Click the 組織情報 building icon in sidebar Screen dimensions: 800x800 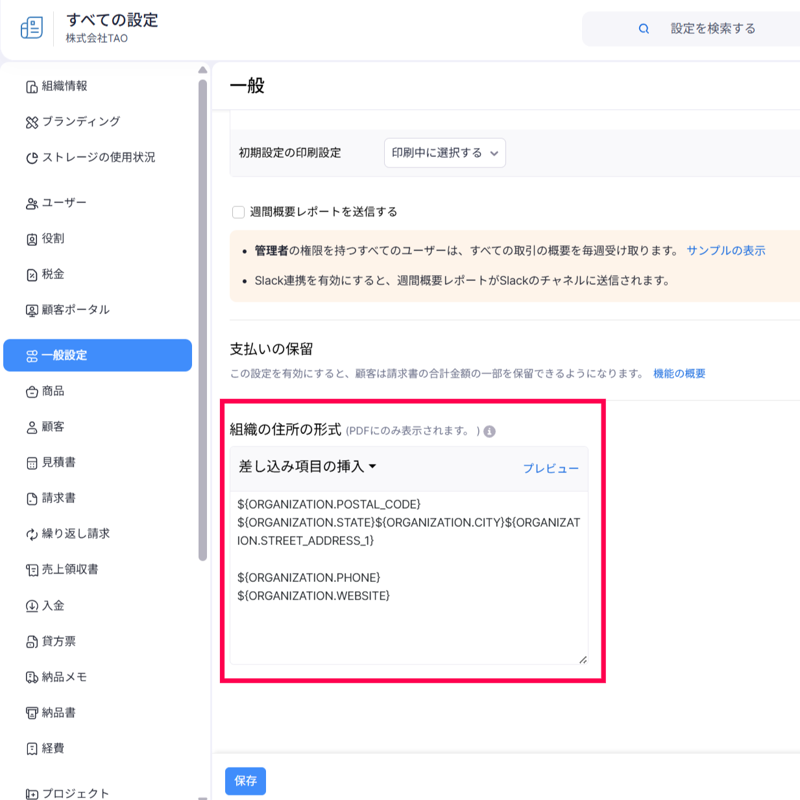(32, 87)
